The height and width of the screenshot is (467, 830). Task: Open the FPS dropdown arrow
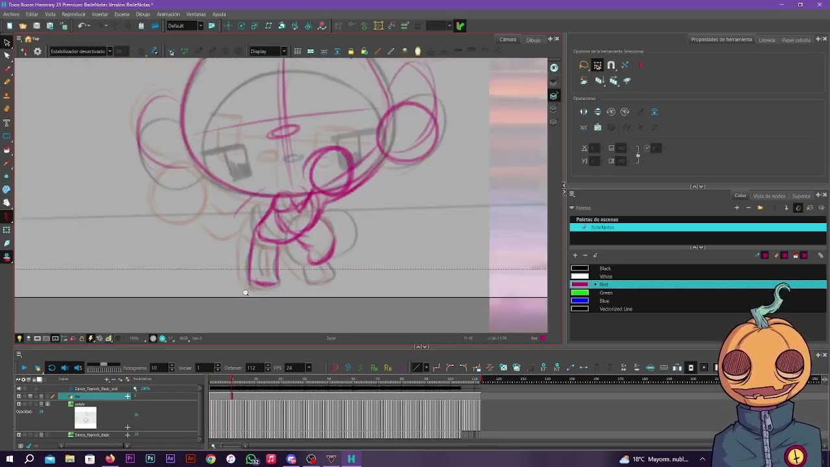(309, 368)
